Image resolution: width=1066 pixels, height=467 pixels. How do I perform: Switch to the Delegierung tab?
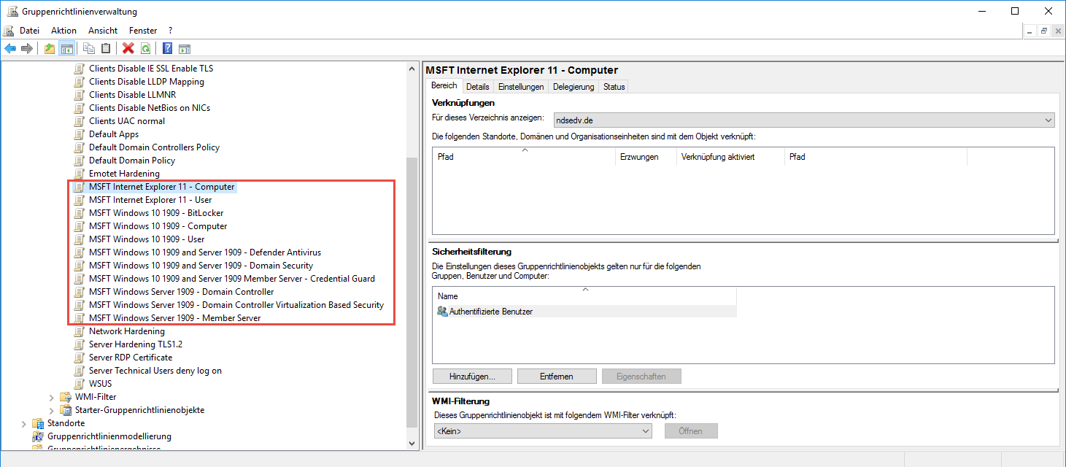(573, 86)
